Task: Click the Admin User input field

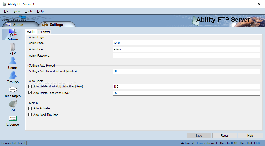Action: coord(186,49)
